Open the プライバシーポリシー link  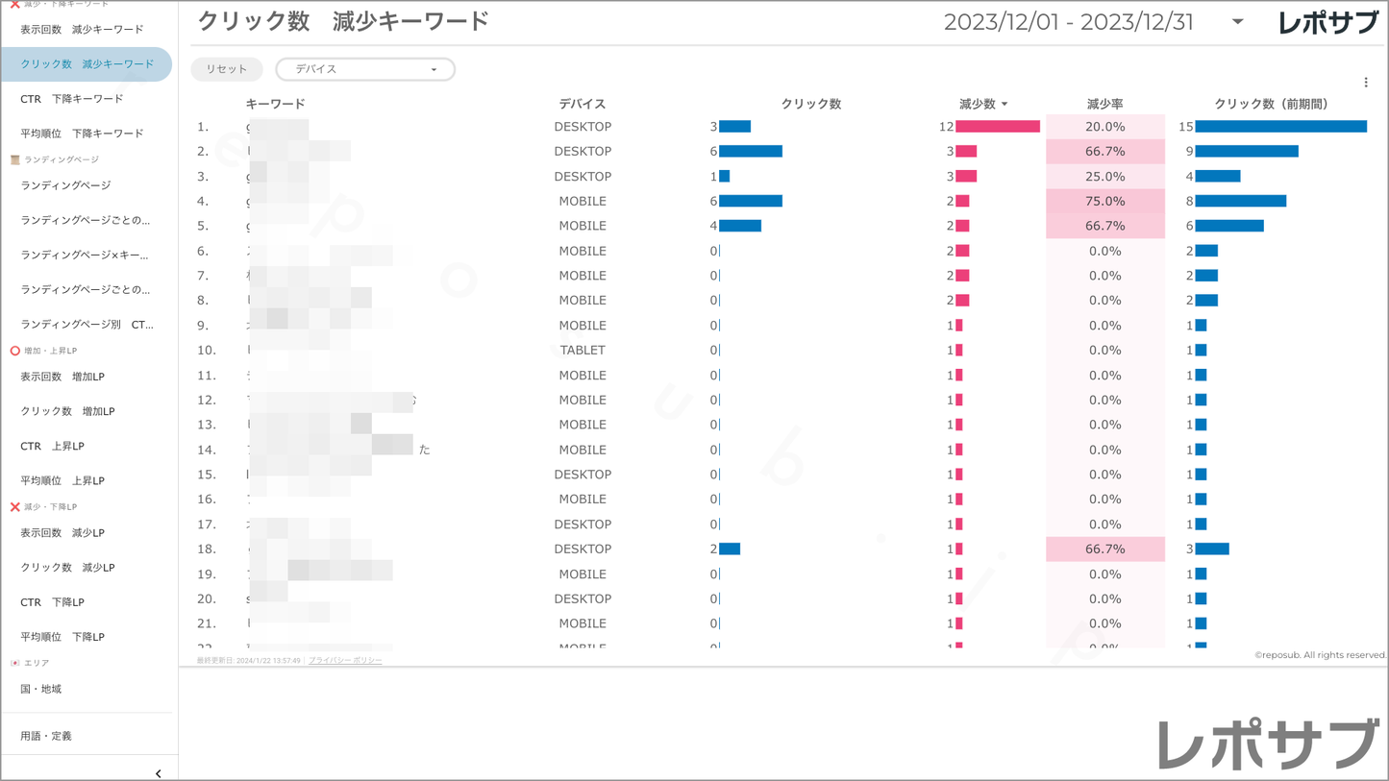[345, 661]
